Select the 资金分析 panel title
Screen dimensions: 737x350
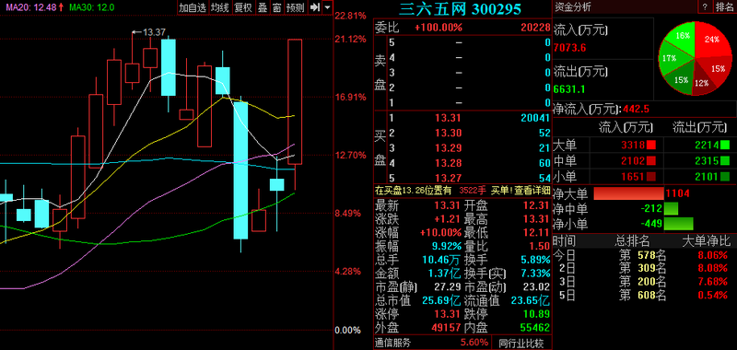click(572, 6)
